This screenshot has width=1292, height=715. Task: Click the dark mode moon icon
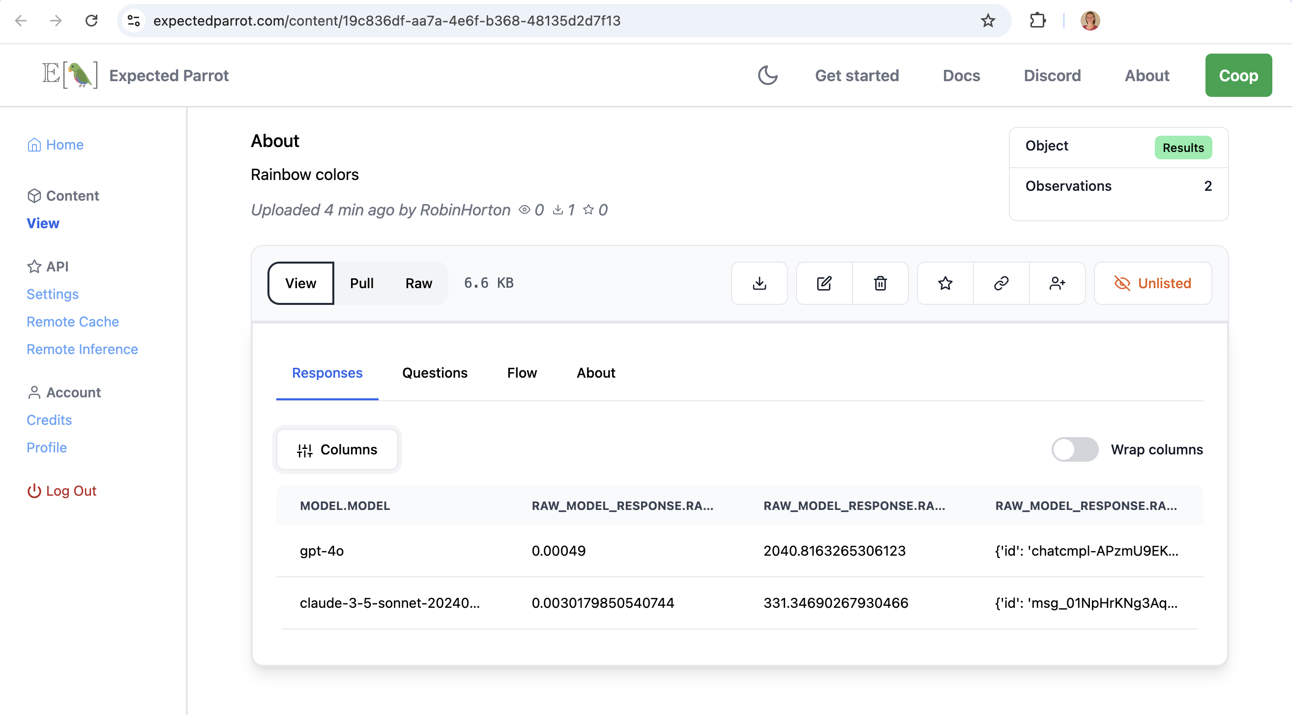[766, 75]
